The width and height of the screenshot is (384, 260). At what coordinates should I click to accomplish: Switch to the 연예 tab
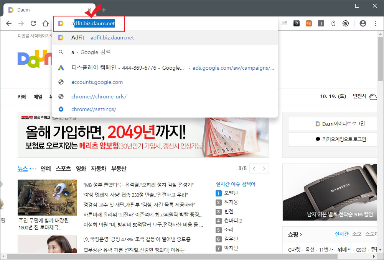tap(46, 168)
